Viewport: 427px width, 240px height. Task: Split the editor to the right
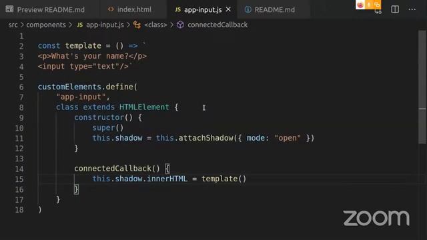[395, 9]
